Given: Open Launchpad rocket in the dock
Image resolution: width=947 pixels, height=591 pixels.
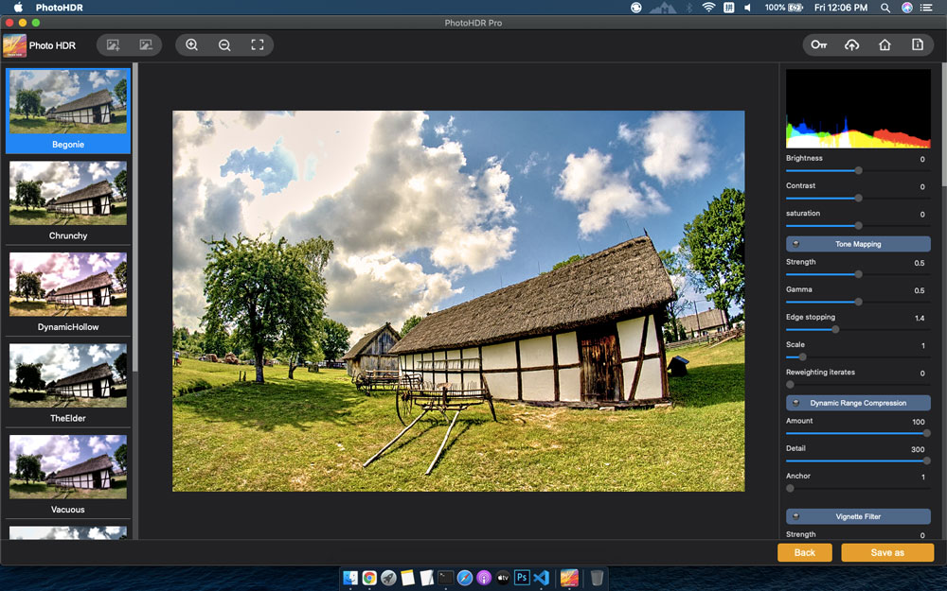Looking at the screenshot, I should click(388, 578).
